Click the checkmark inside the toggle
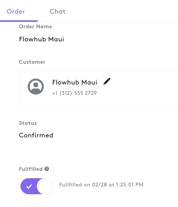This screenshot has width=178, height=207. (29, 186)
